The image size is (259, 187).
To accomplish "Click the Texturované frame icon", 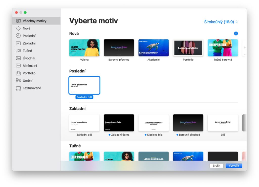I will point(18,88).
